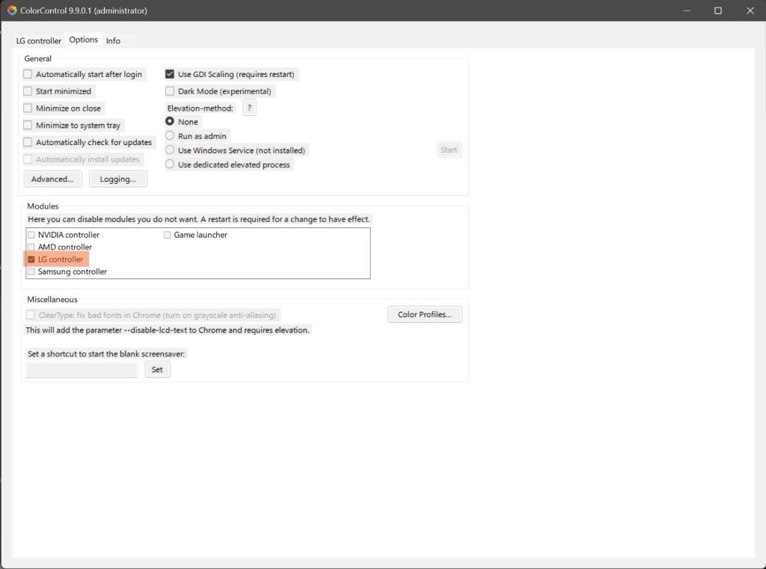Click the Elevation-method help question mark button
This screenshot has width=766, height=569.
pos(250,108)
